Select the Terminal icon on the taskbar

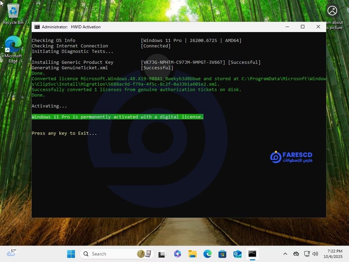(x=252, y=254)
